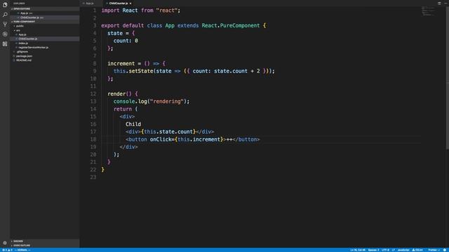Click the split editor icon at top right

pos(439,3)
